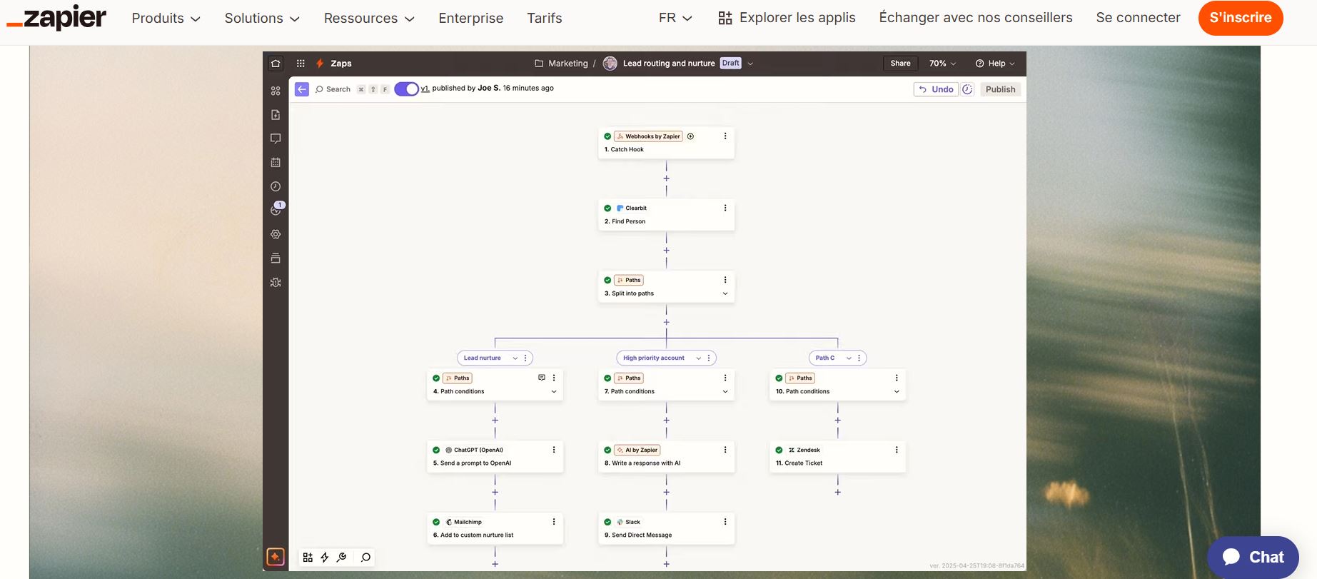1317x579 pixels.
Task: Click the add-app icon in bottom toolbar
Action: click(x=308, y=558)
